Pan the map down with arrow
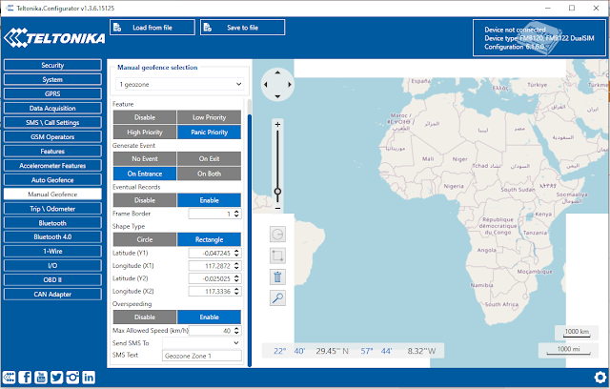The width and height of the screenshot is (610, 389). (x=277, y=96)
